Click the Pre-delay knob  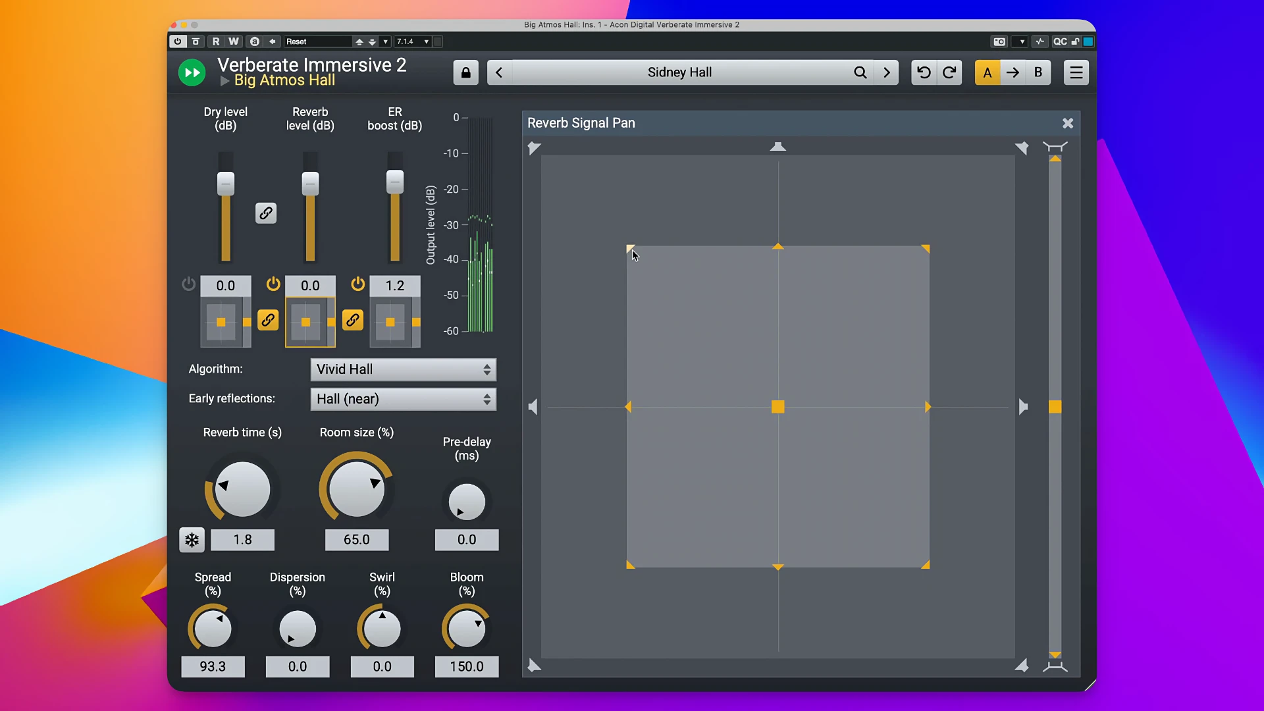[467, 502]
